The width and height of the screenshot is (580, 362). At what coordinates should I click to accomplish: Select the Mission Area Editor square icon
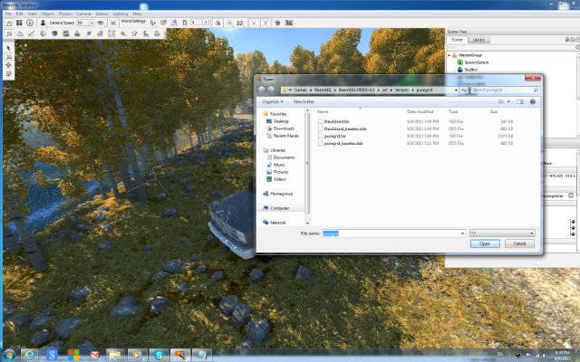tap(111, 33)
